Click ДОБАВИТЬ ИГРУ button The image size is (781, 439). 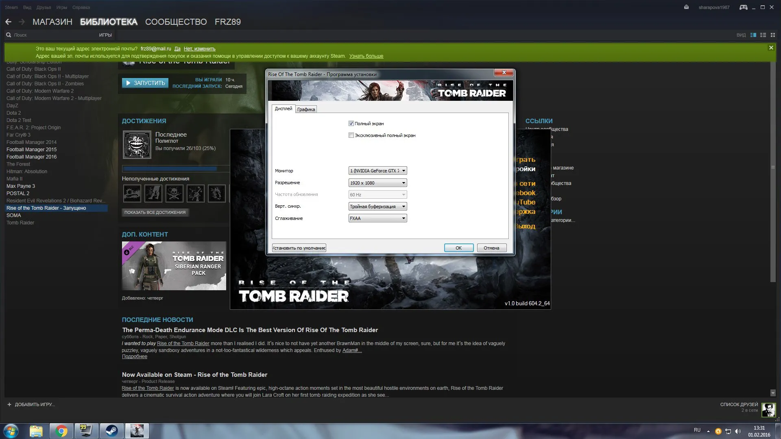pos(31,404)
